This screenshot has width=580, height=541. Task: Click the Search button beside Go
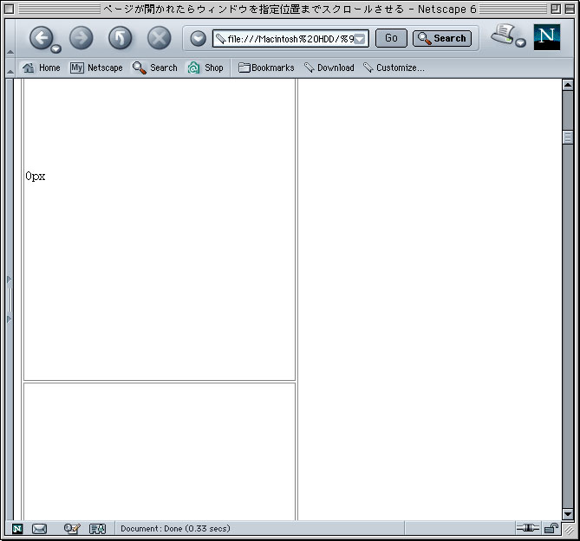click(442, 38)
